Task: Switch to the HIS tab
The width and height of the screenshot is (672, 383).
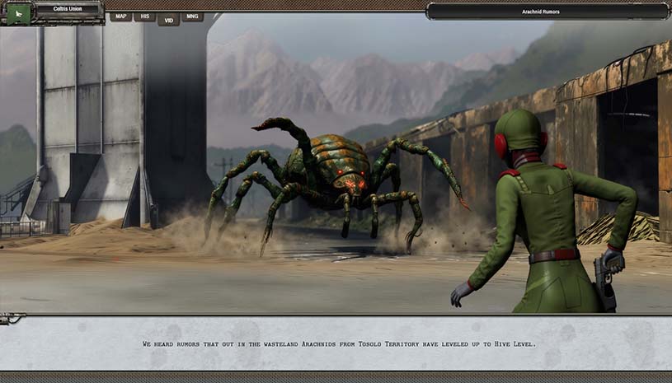Action: pos(144,16)
